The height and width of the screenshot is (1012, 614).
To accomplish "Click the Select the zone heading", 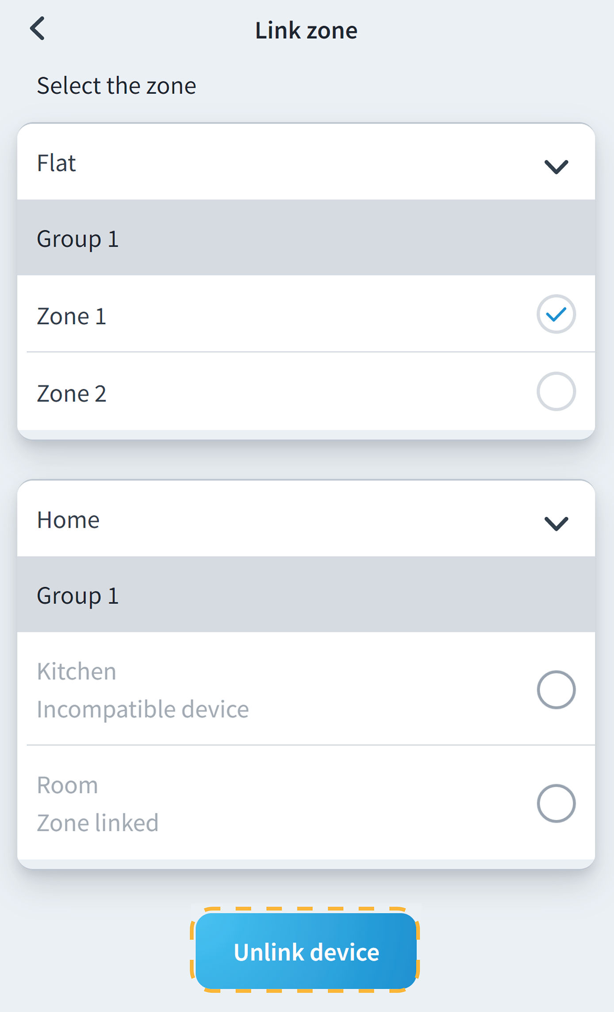I will point(116,85).
